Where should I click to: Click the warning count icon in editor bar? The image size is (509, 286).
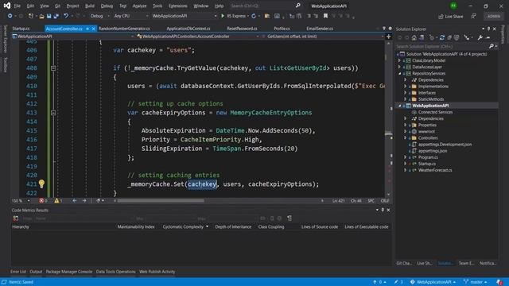pyautogui.click(x=56, y=201)
